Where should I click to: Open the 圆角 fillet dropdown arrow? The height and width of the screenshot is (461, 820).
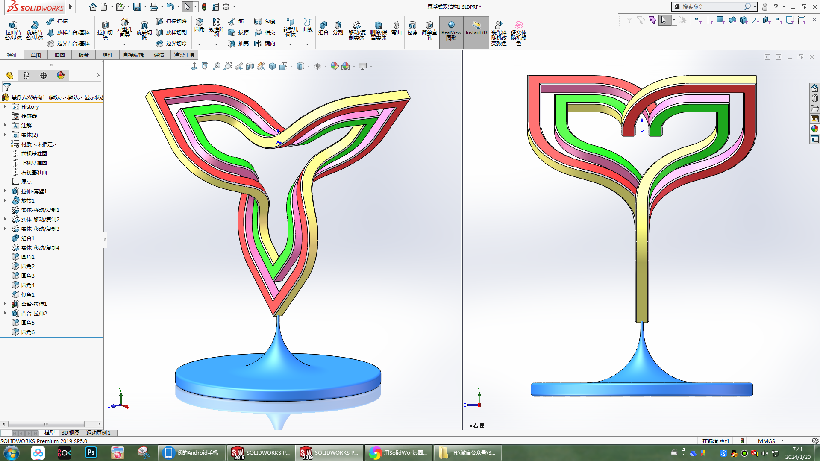pyautogui.click(x=199, y=44)
